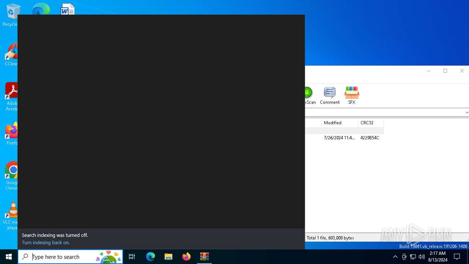Open the Action Center notifications icon
Image resolution: width=469 pixels, height=264 pixels.
tap(457, 257)
